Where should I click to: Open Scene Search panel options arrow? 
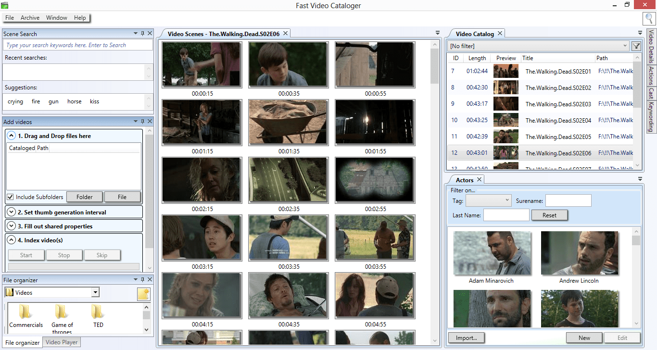136,34
